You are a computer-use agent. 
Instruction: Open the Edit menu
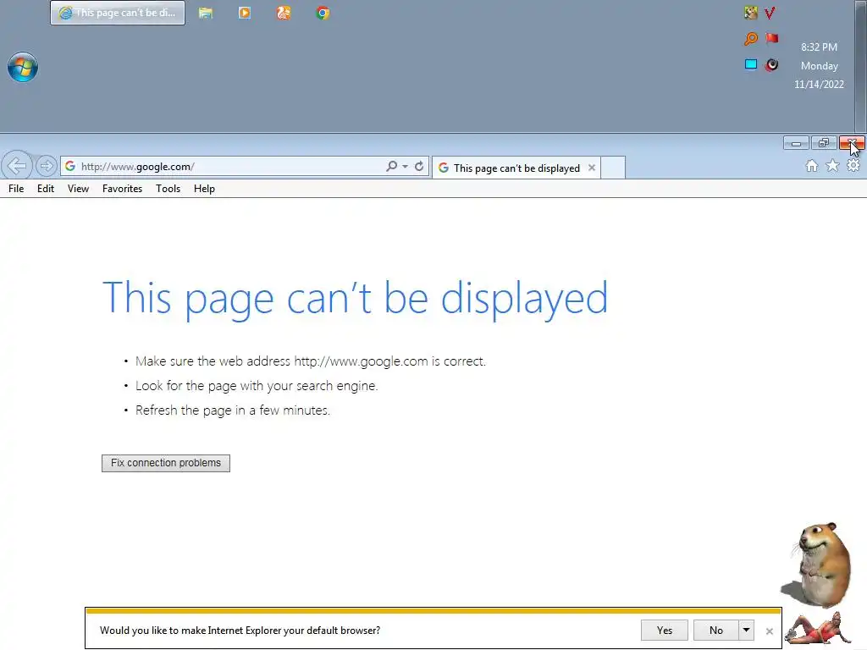click(x=46, y=189)
